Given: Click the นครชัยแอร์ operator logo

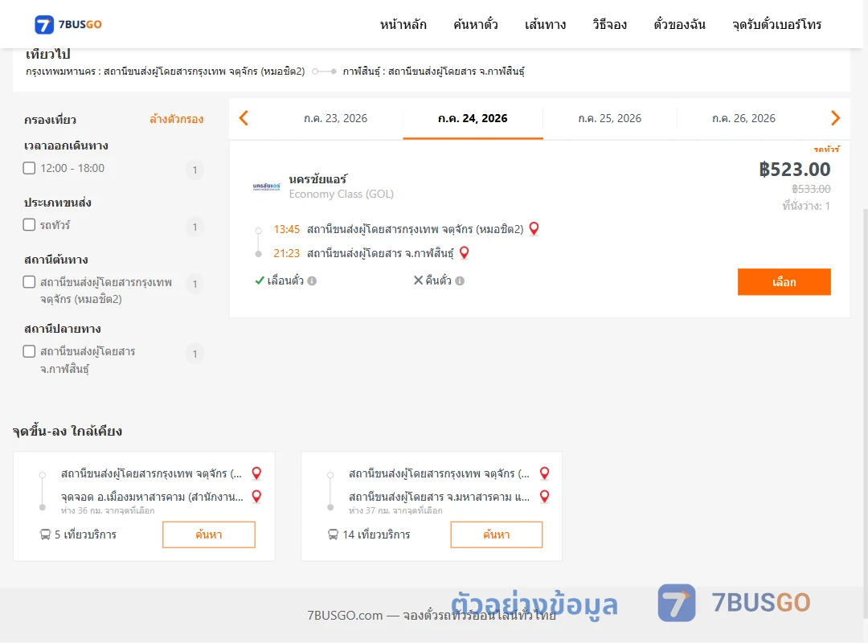Looking at the screenshot, I should click(x=266, y=186).
